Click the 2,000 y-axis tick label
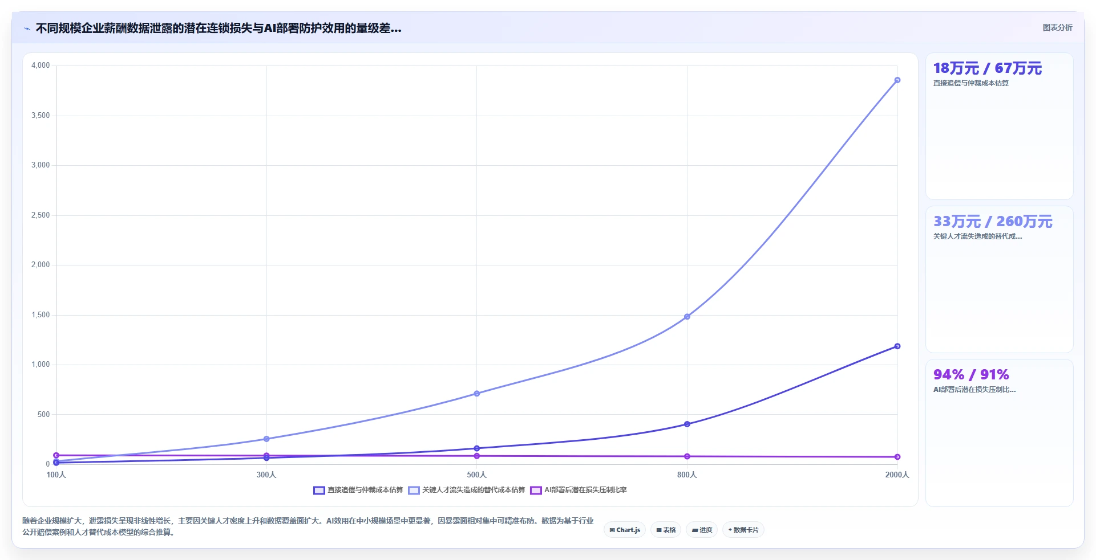This screenshot has height=560, width=1096. pyautogui.click(x=41, y=265)
